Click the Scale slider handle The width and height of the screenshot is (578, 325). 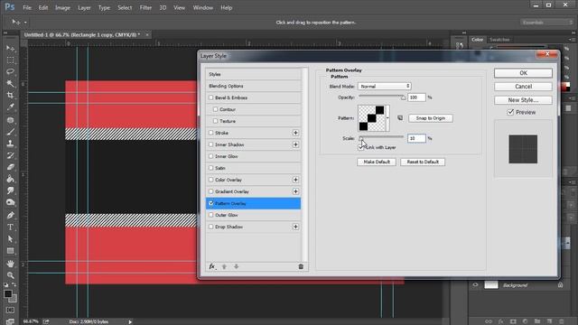pos(361,138)
